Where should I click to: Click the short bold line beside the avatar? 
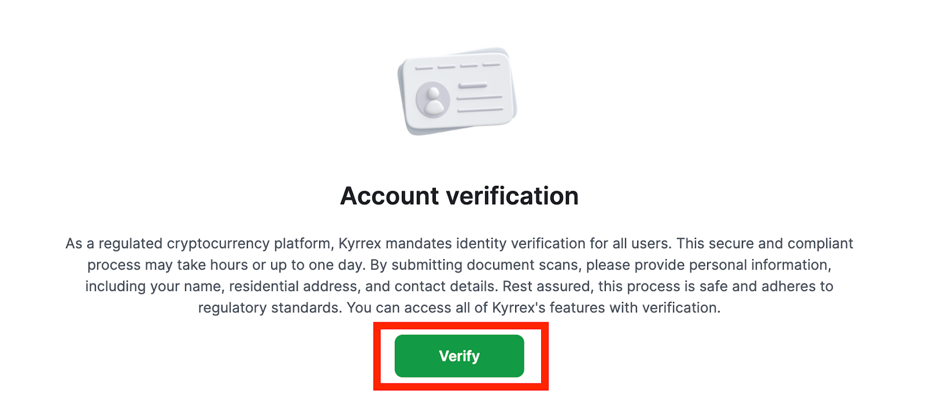[x=472, y=87]
